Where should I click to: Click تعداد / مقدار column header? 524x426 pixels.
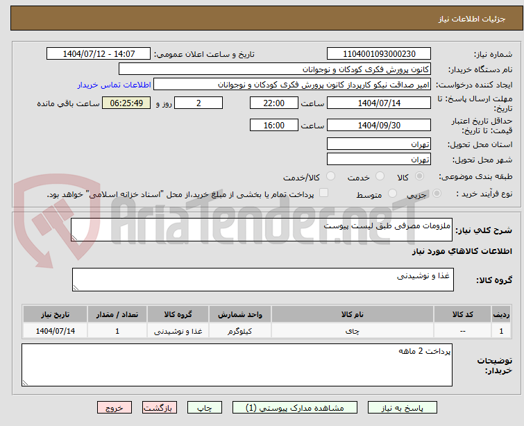pos(117,314)
